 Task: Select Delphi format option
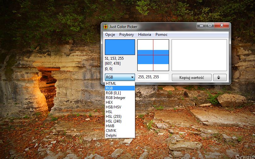(120, 135)
